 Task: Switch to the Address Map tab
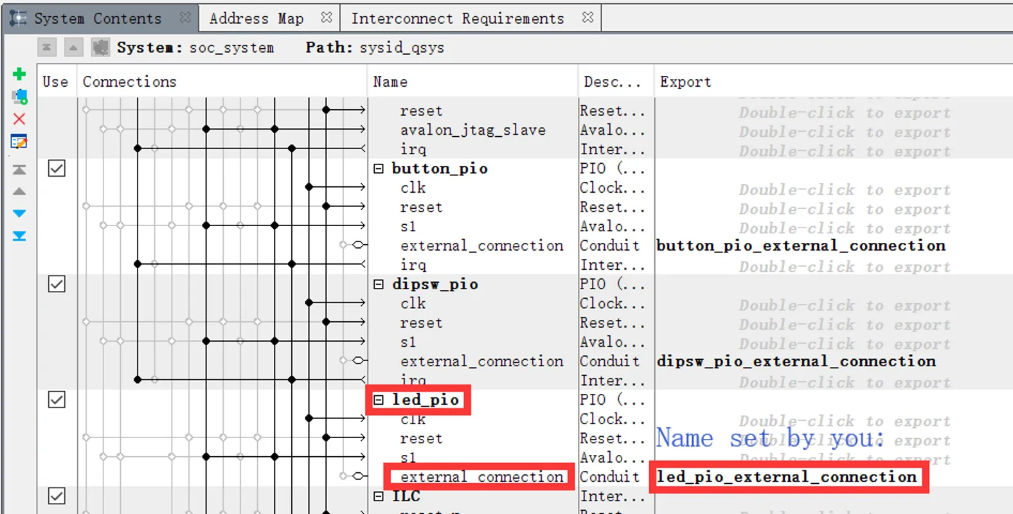pos(256,19)
